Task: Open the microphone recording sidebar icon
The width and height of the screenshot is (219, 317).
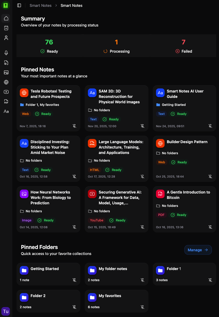Action: tap(6, 53)
